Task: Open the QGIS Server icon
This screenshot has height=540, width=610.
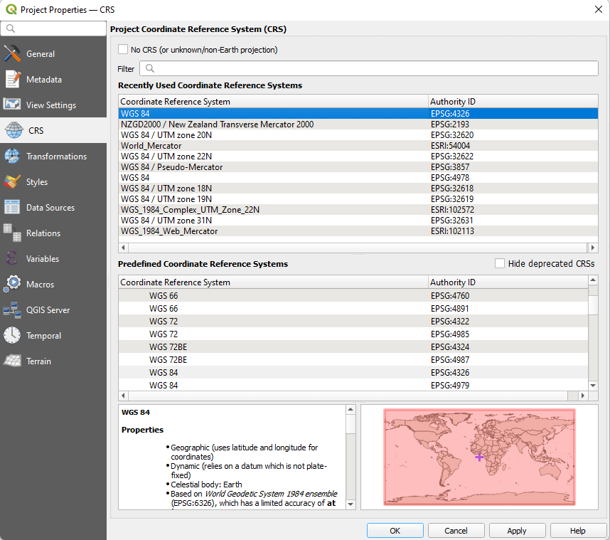Action: click(12, 310)
